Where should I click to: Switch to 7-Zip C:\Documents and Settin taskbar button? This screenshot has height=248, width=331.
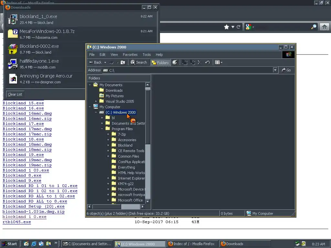87,244
